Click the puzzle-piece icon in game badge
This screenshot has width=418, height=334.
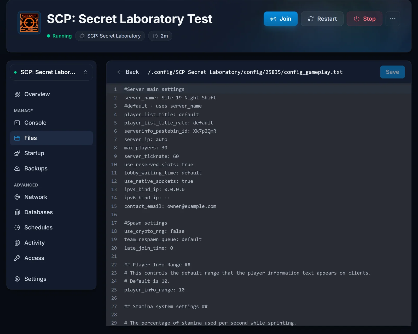82,36
